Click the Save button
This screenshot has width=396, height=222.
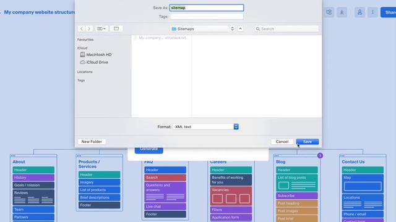(308, 142)
